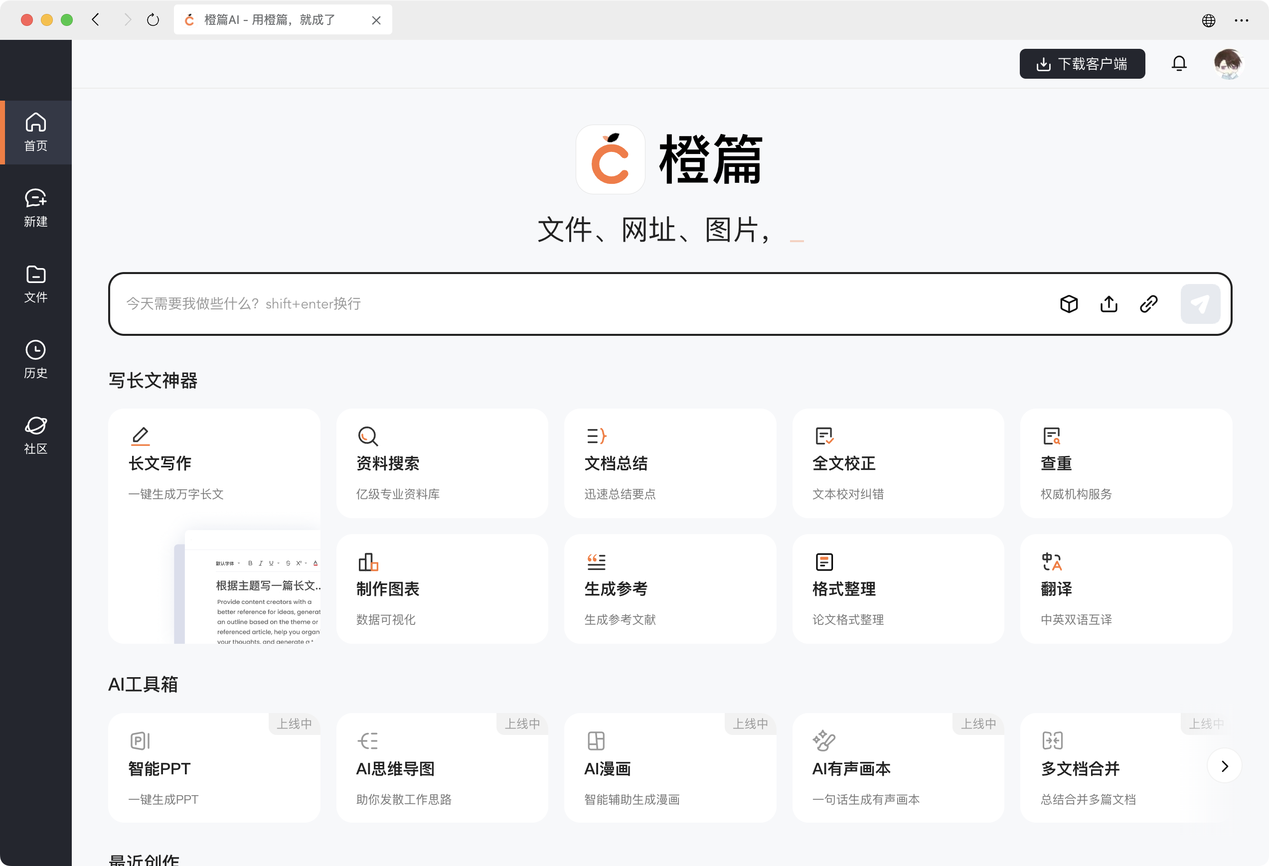Click the AI思维导图 mind map icon
1269x866 pixels.
pyautogui.click(x=368, y=741)
